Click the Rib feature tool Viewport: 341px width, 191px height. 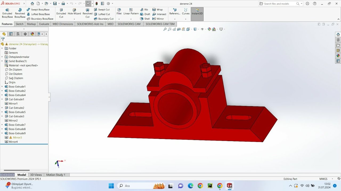click(x=144, y=10)
